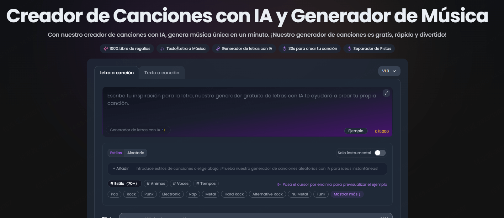Select the Aleatorio mode option

pos(136,153)
